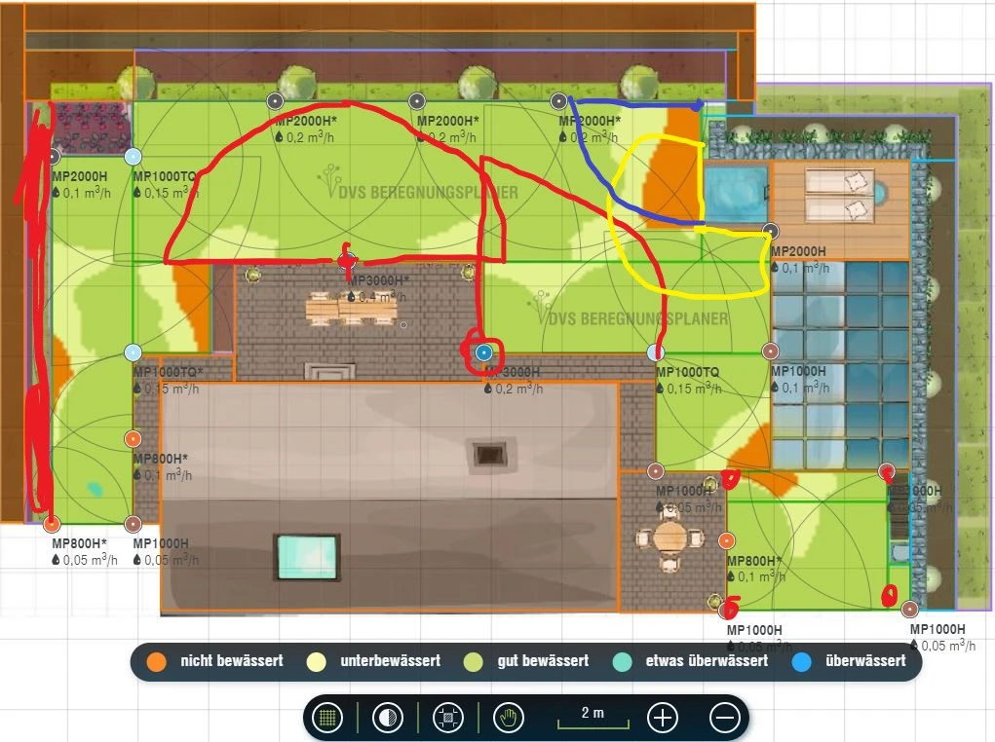Select the MP1000H sprinkler beside the MP800H* 0,05 sprinkler
This screenshot has width=995, height=742.
[133, 524]
